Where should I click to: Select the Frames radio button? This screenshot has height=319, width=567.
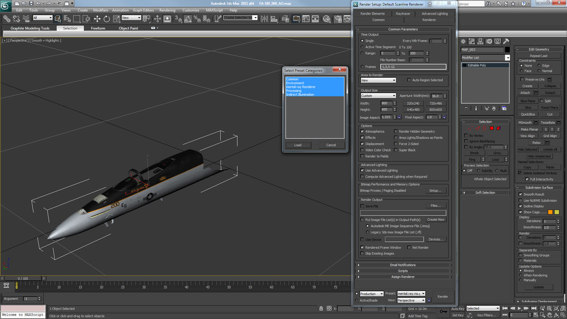[x=362, y=66]
